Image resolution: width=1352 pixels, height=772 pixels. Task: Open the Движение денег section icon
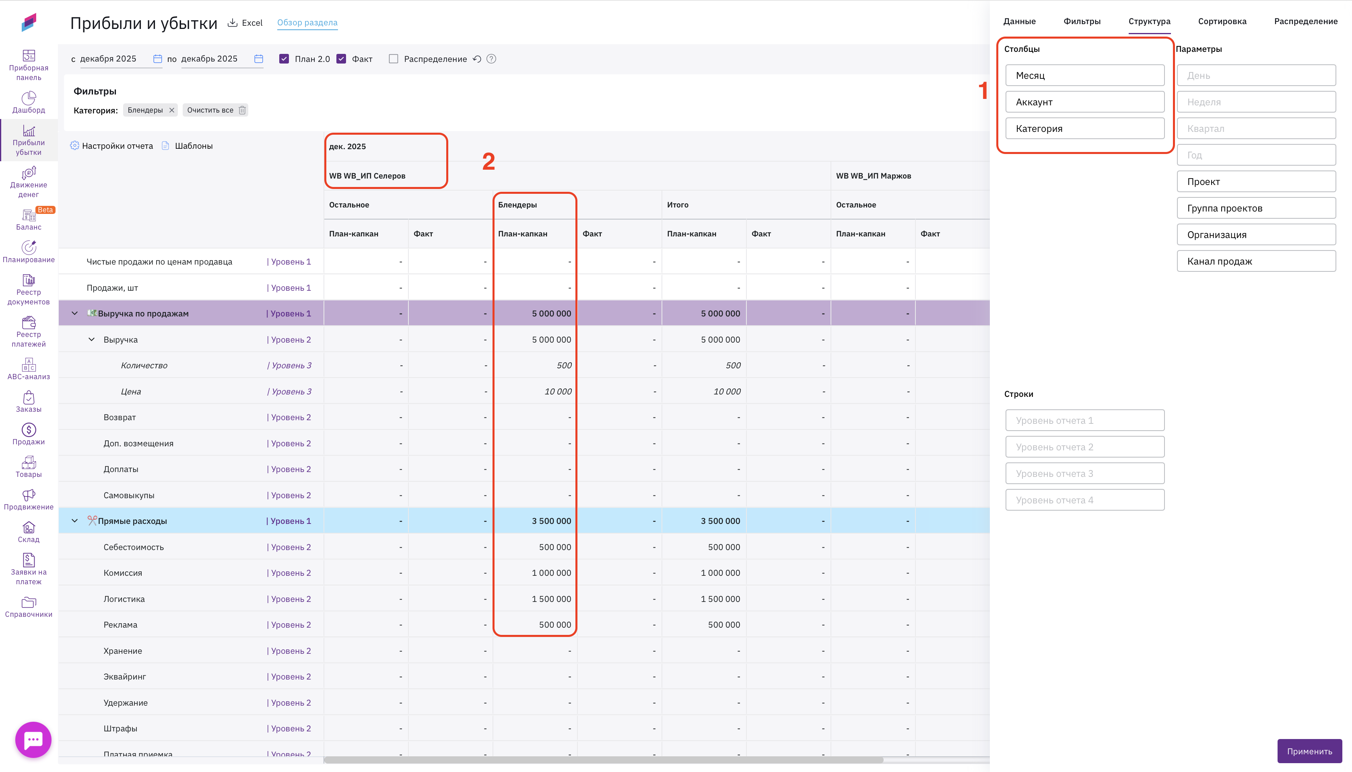pyautogui.click(x=29, y=173)
